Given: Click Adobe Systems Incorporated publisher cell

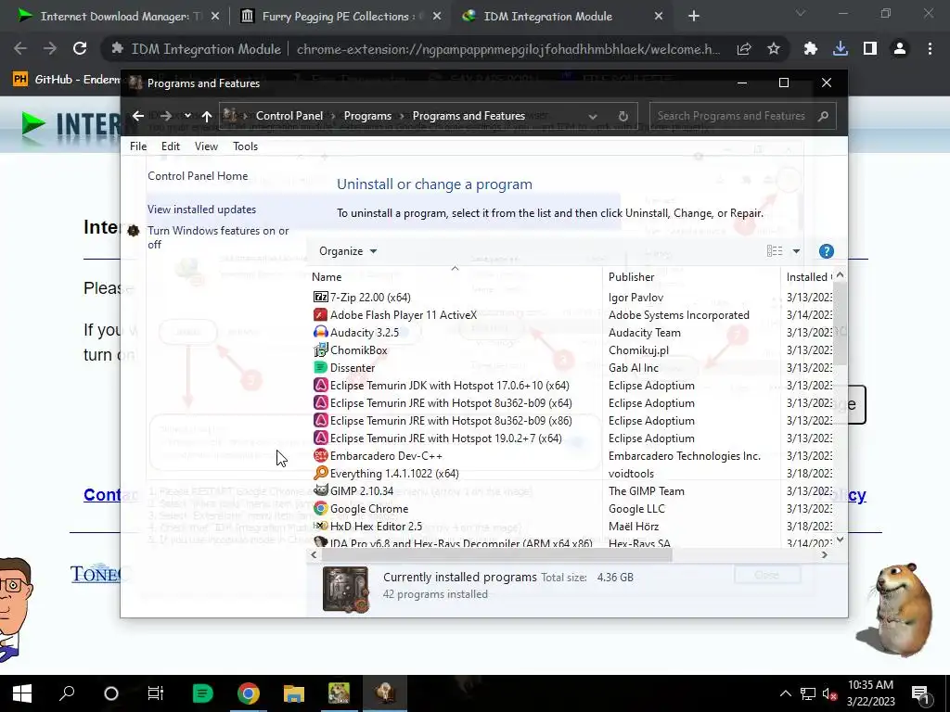Looking at the screenshot, I should [678, 315].
